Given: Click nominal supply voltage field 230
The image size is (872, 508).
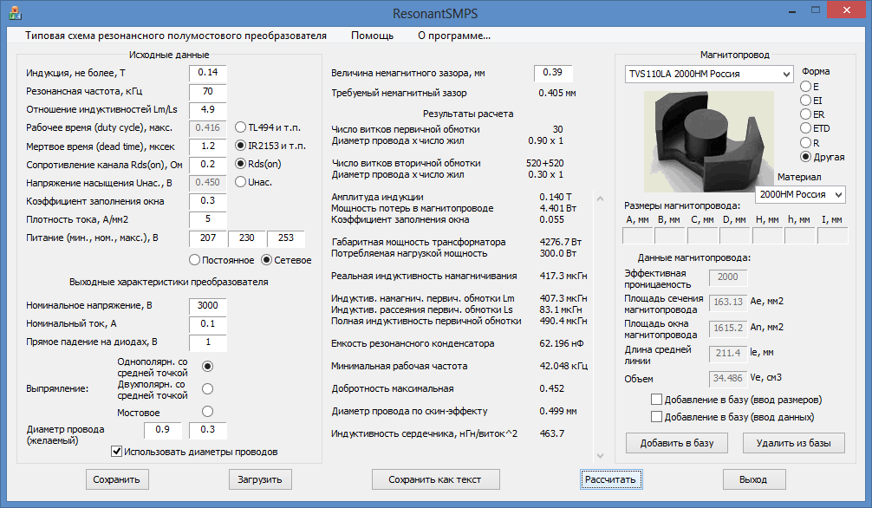Looking at the screenshot, I should (x=246, y=238).
